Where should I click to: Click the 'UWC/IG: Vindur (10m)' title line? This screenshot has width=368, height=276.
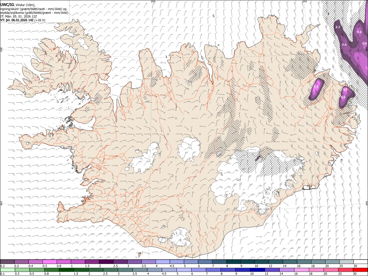point(18,5)
